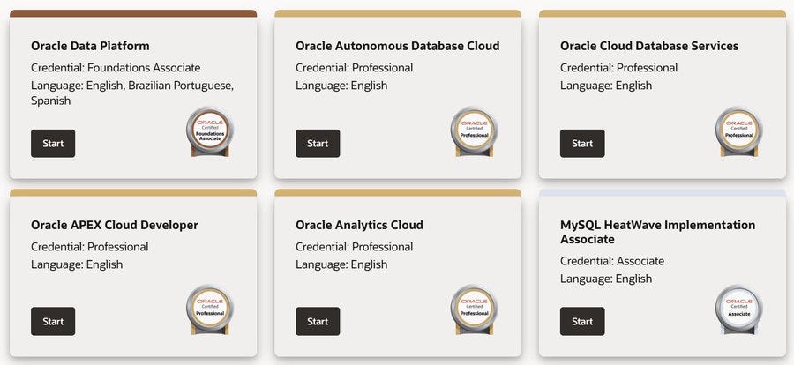Click the MySQL HeatWave Implementation Associate title
Viewport: 794px width, 365px height.
tap(658, 232)
